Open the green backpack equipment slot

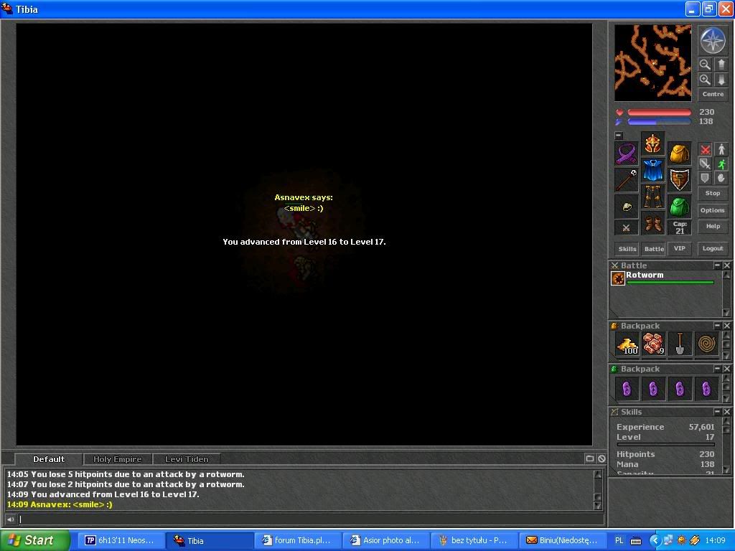click(x=680, y=207)
